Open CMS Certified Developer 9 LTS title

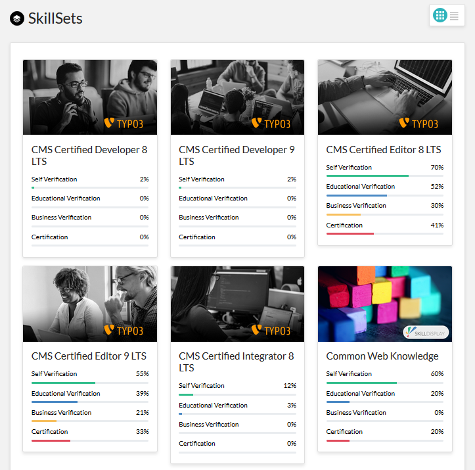click(237, 155)
